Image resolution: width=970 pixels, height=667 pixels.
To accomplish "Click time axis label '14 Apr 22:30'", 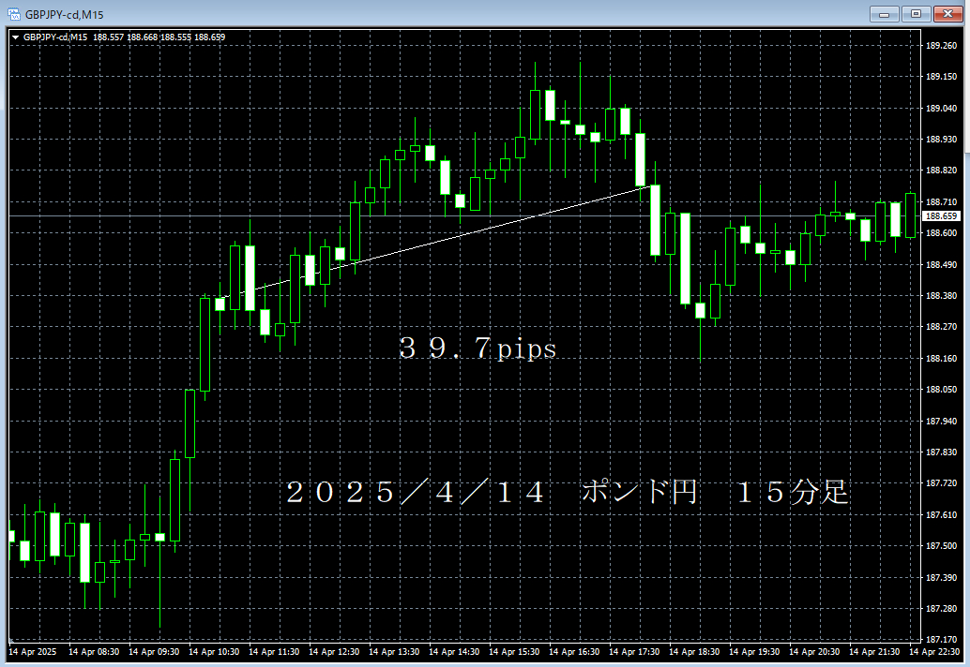I will 934,652.
